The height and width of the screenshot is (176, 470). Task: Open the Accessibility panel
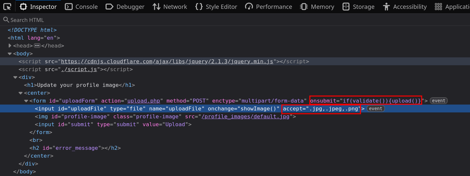405,7
